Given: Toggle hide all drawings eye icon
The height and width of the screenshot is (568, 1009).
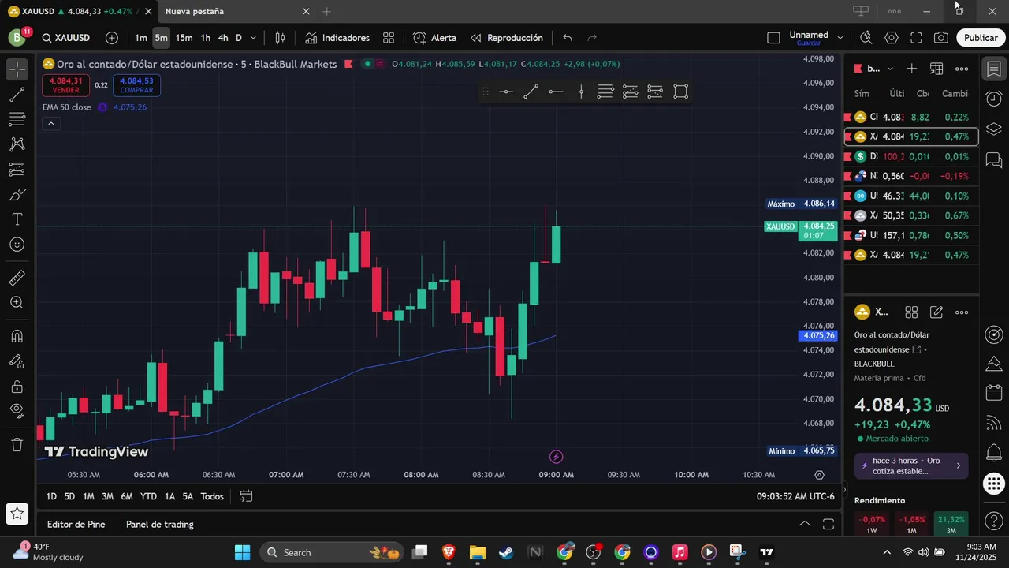Looking at the screenshot, I should [17, 411].
